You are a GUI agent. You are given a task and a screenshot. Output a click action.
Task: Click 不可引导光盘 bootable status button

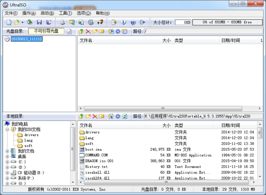[46, 31]
